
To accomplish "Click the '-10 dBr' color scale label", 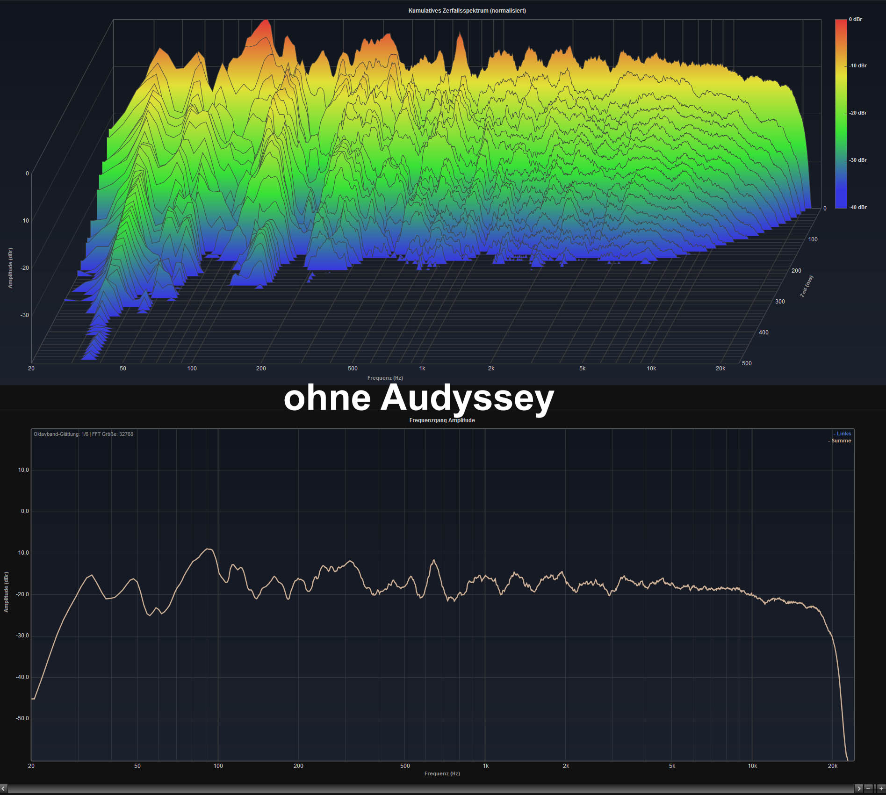I will pyautogui.click(x=858, y=65).
